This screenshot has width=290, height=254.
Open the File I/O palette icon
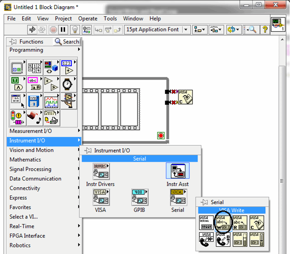point(34,101)
